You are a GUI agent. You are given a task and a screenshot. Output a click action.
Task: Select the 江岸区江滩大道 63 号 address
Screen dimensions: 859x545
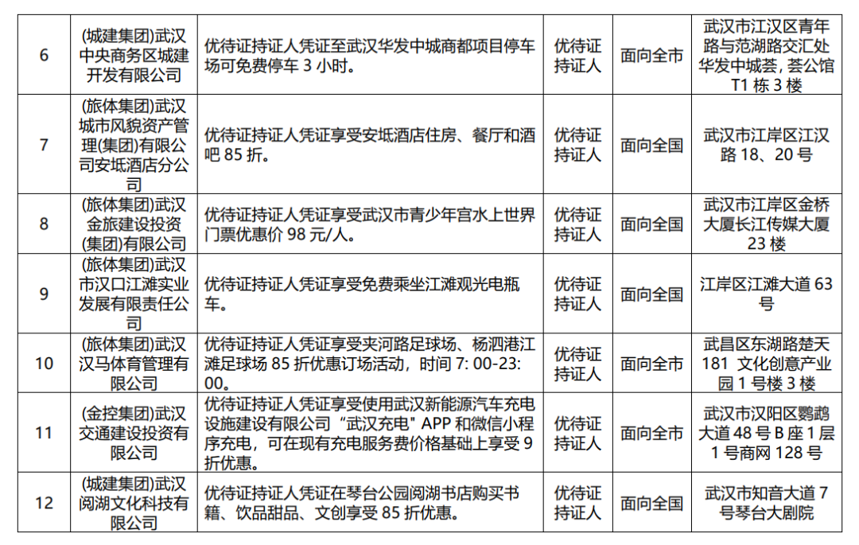[x=767, y=294]
